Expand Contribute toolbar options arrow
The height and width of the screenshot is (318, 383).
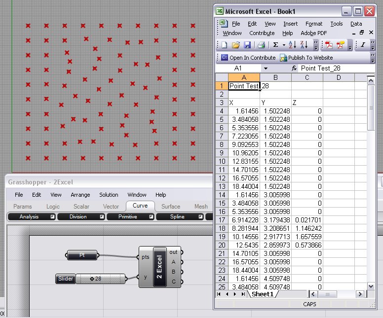(x=373, y=58)
